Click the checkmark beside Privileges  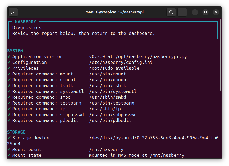pyautogui.click(x=9, y=68)
